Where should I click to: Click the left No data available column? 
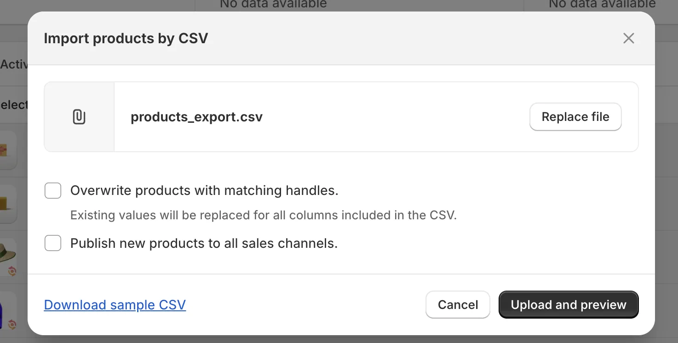273,5
